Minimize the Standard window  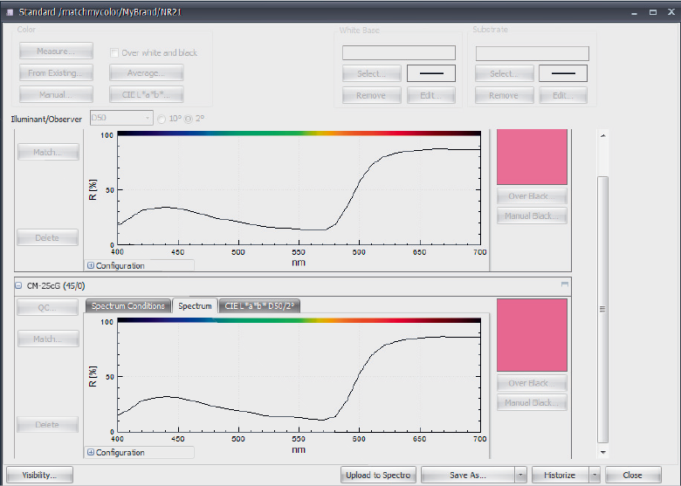pyautogui.click(x=634, y=13)
